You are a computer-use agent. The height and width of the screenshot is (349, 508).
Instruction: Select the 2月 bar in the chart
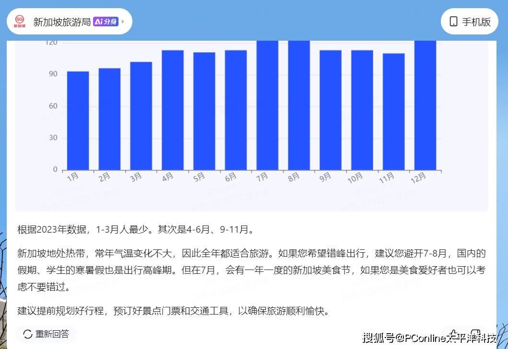[109, 119]
